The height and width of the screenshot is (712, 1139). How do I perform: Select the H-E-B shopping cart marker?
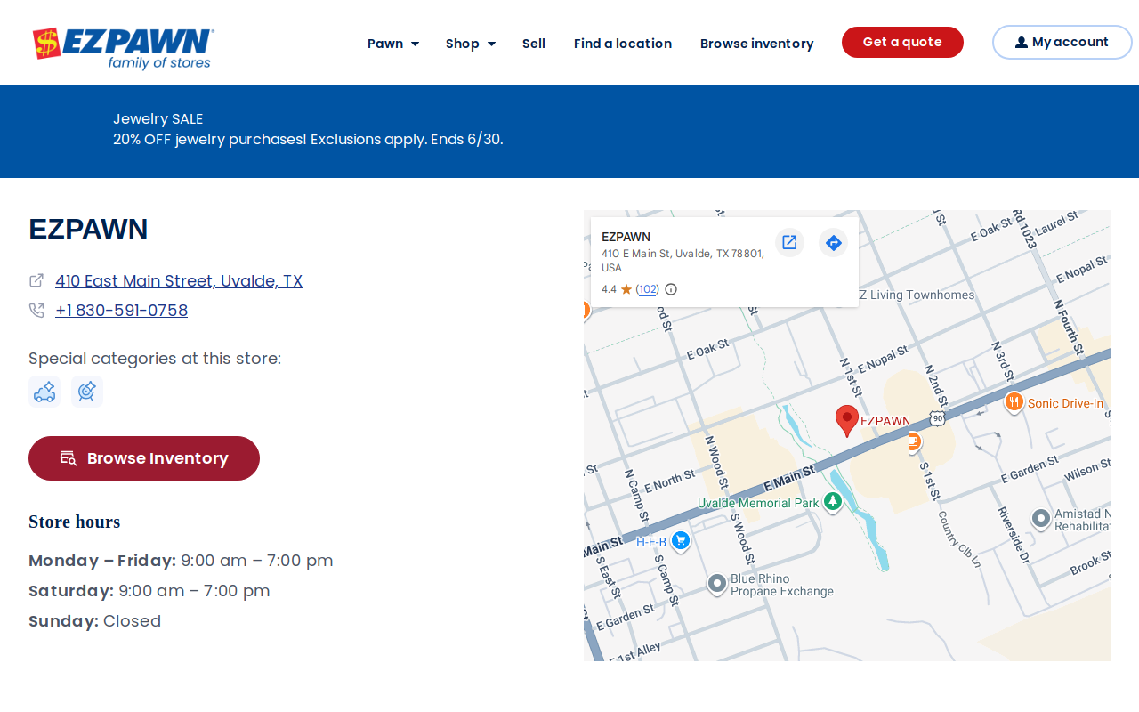[x=681, y=541]
